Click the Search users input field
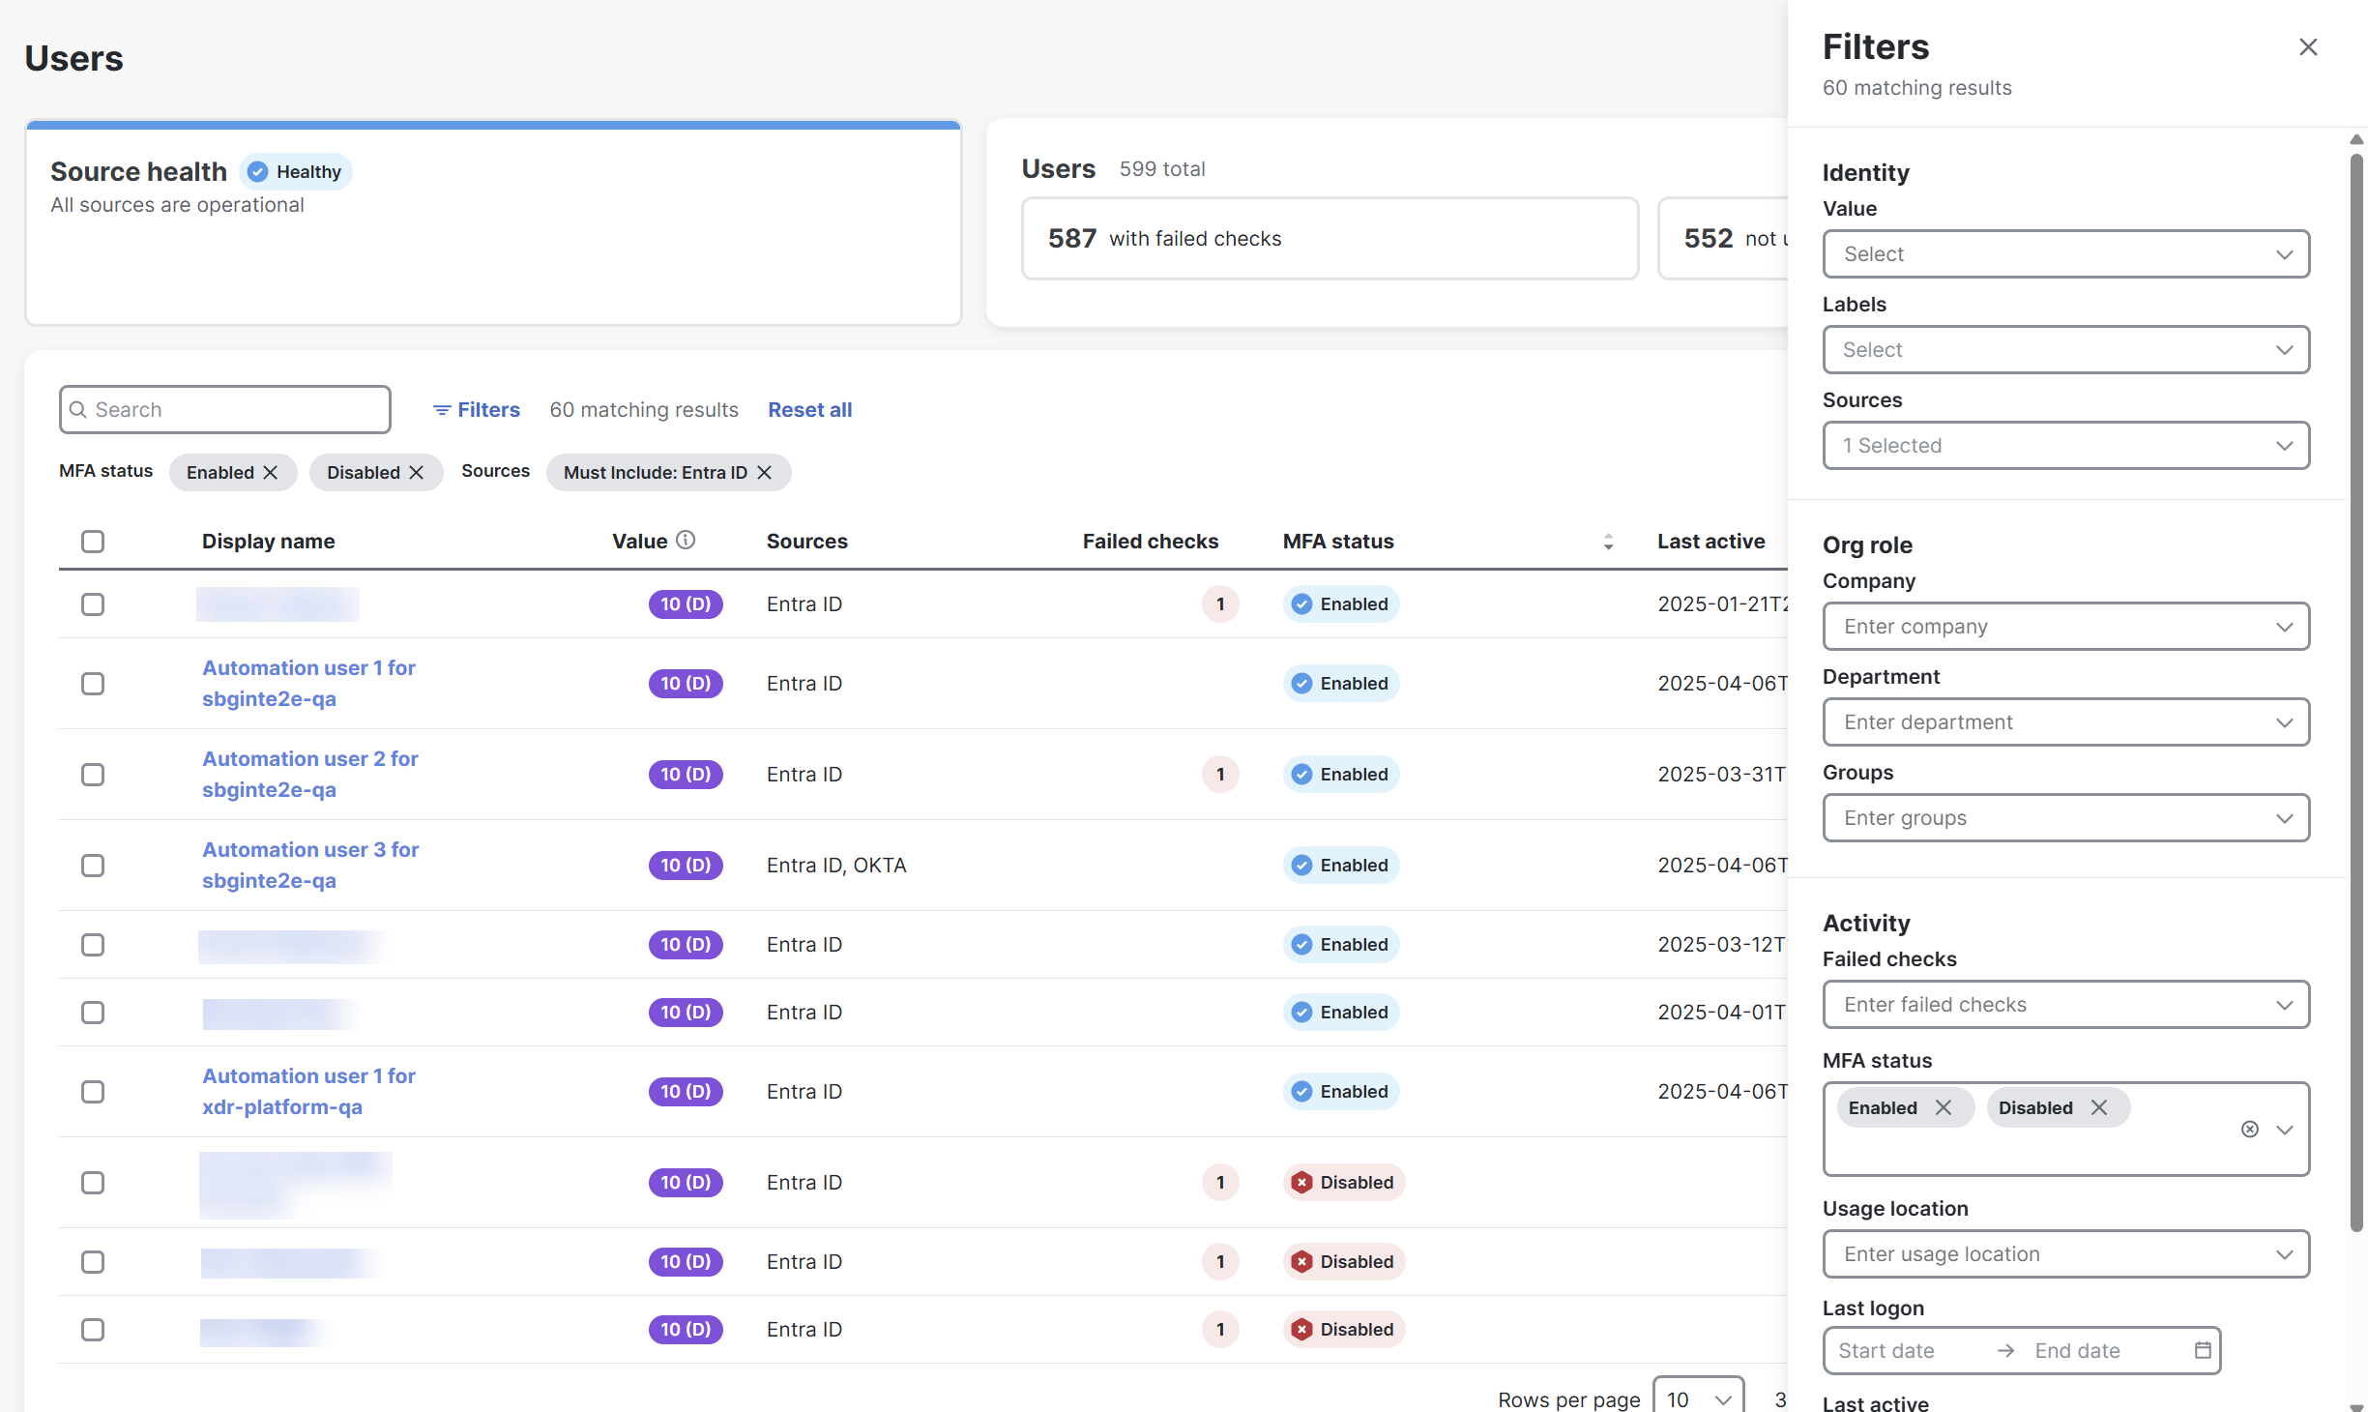The height and width of the screenshot is (1412, 2368). click(225, 410)
